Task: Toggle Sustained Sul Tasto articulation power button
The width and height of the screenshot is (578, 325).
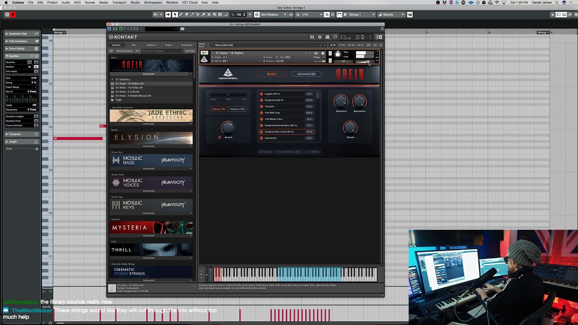Action: tap(261, 132)
